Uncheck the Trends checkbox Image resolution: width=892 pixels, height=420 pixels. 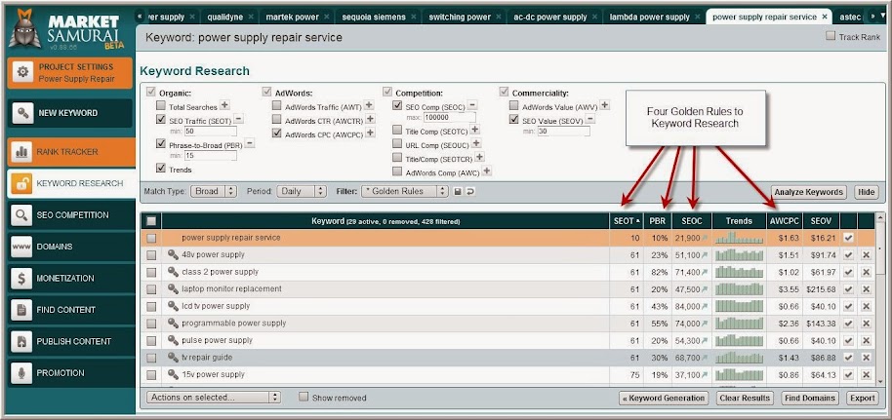pyautogui.click(x=161, y=169)
